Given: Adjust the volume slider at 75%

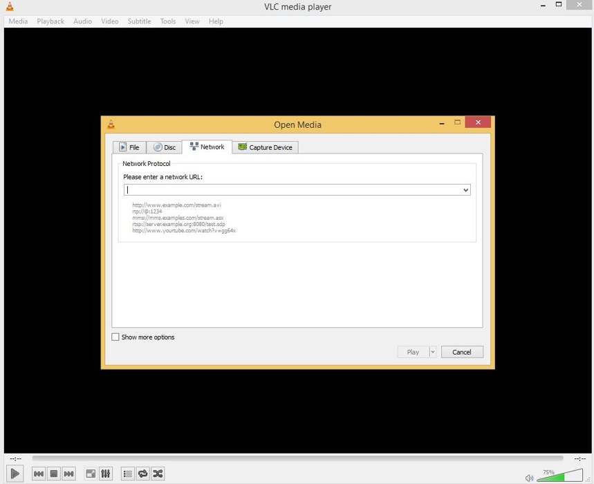Looking at the screenshot, I should tap(559, 476).
